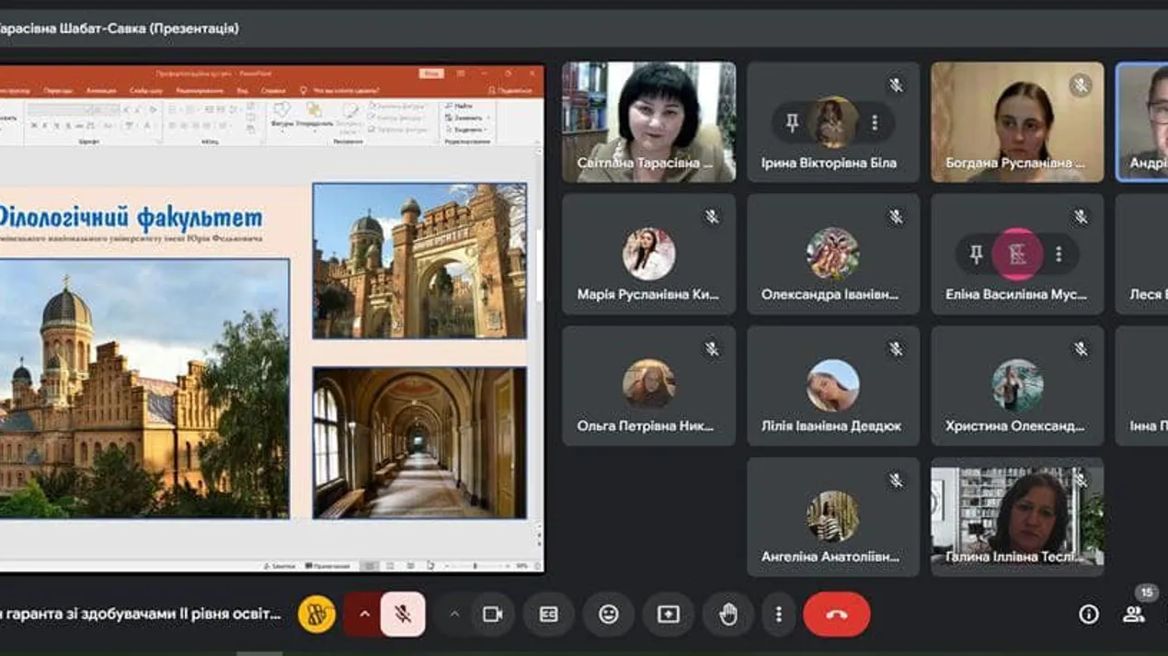
Task: Click the present screen icon
Action: [669, 615]
